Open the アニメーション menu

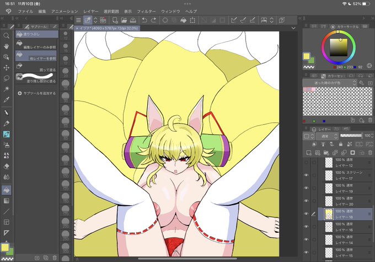pos(65,11)
